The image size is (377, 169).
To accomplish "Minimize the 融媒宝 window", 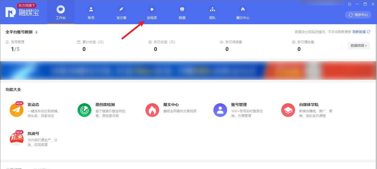I will pyautogui.click(x=357, y=4).
